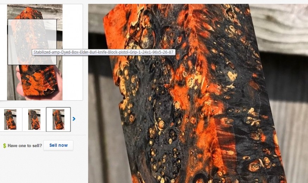
Task: Click the dotted divider under the thumbnails
Action: pyautogui.click(x=42, y=135)
